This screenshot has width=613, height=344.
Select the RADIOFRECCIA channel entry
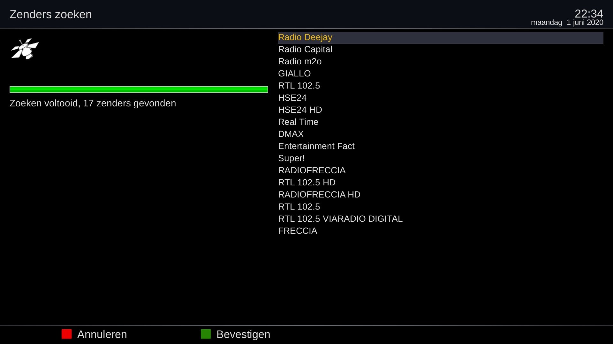click(441, 170)
